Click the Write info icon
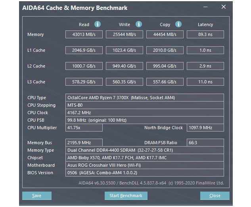The image size is (251, 207). (139, 24)
